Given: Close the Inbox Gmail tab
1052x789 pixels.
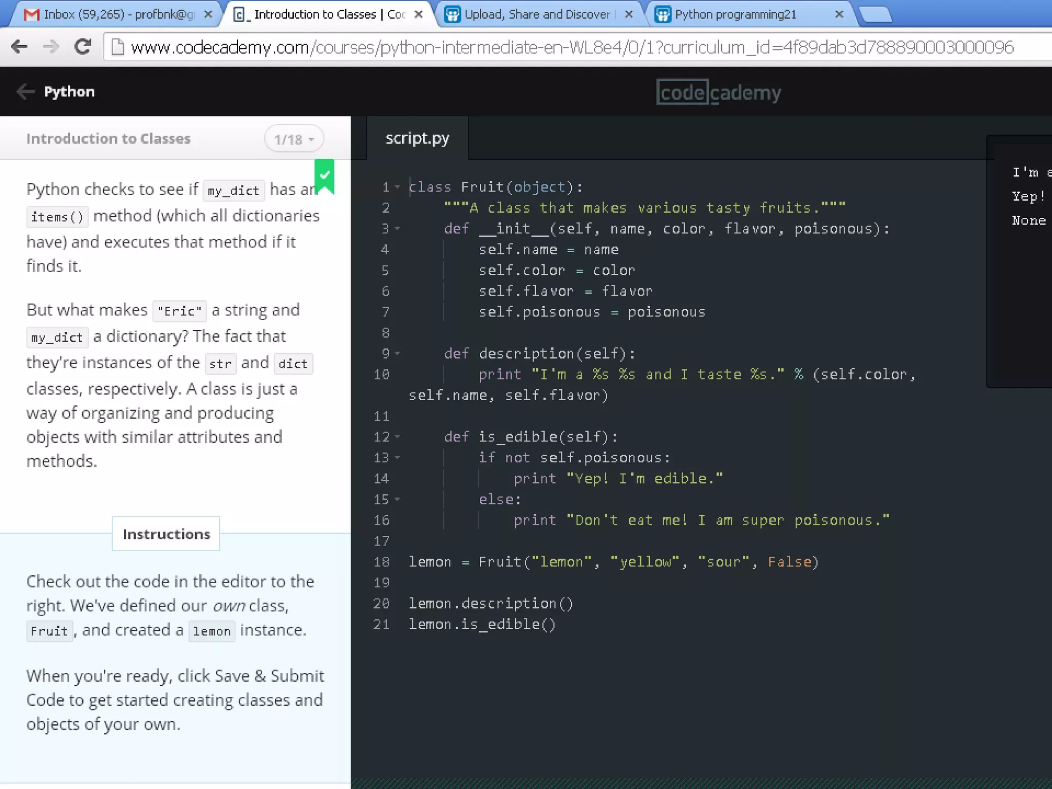Looking at the screenshot, I should (208, 14).
